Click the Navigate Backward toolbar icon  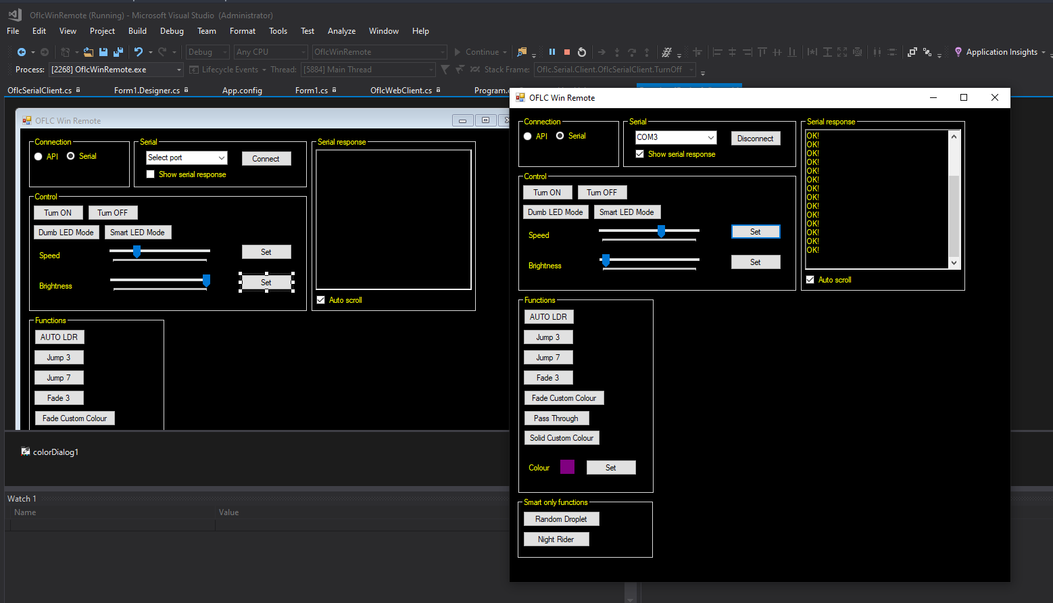click(22, 52)
